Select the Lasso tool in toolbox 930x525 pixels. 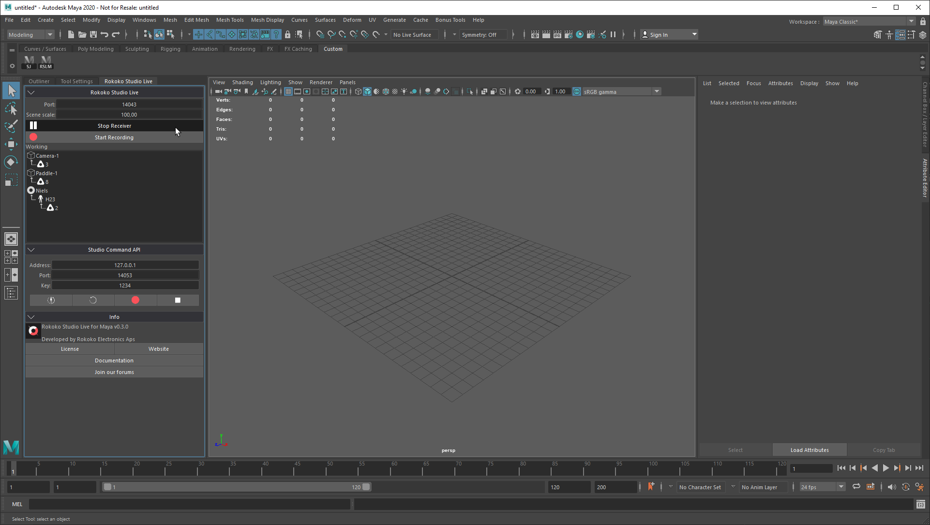coord(11,108)
